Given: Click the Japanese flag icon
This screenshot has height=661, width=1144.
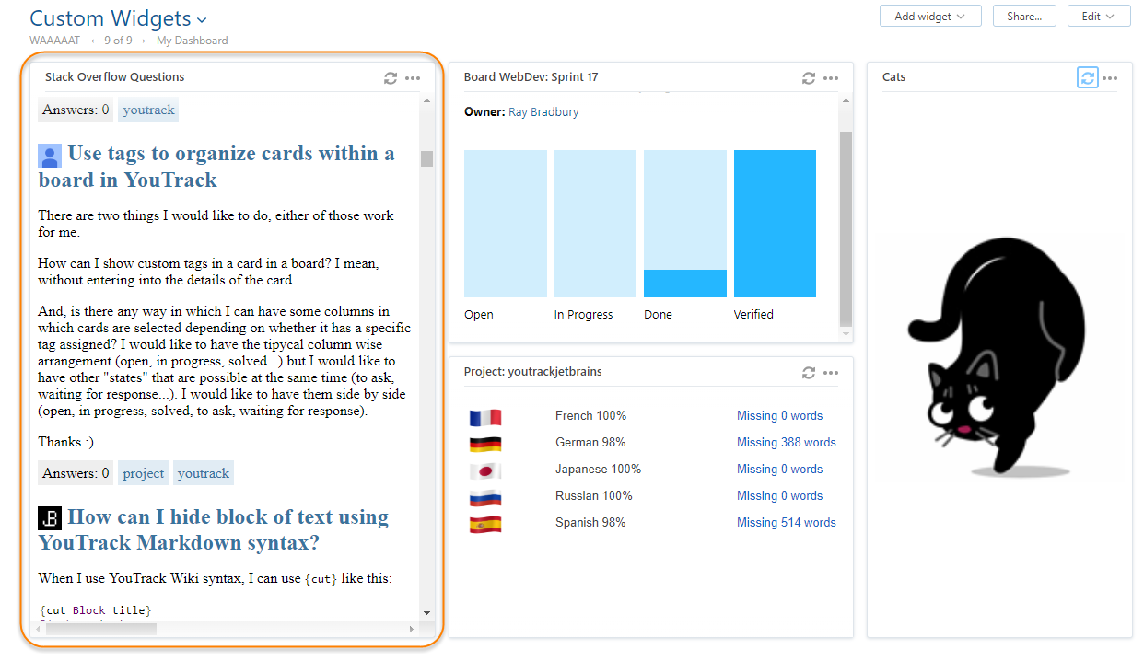Looking at the screenshot, I should tap(485, 470).
